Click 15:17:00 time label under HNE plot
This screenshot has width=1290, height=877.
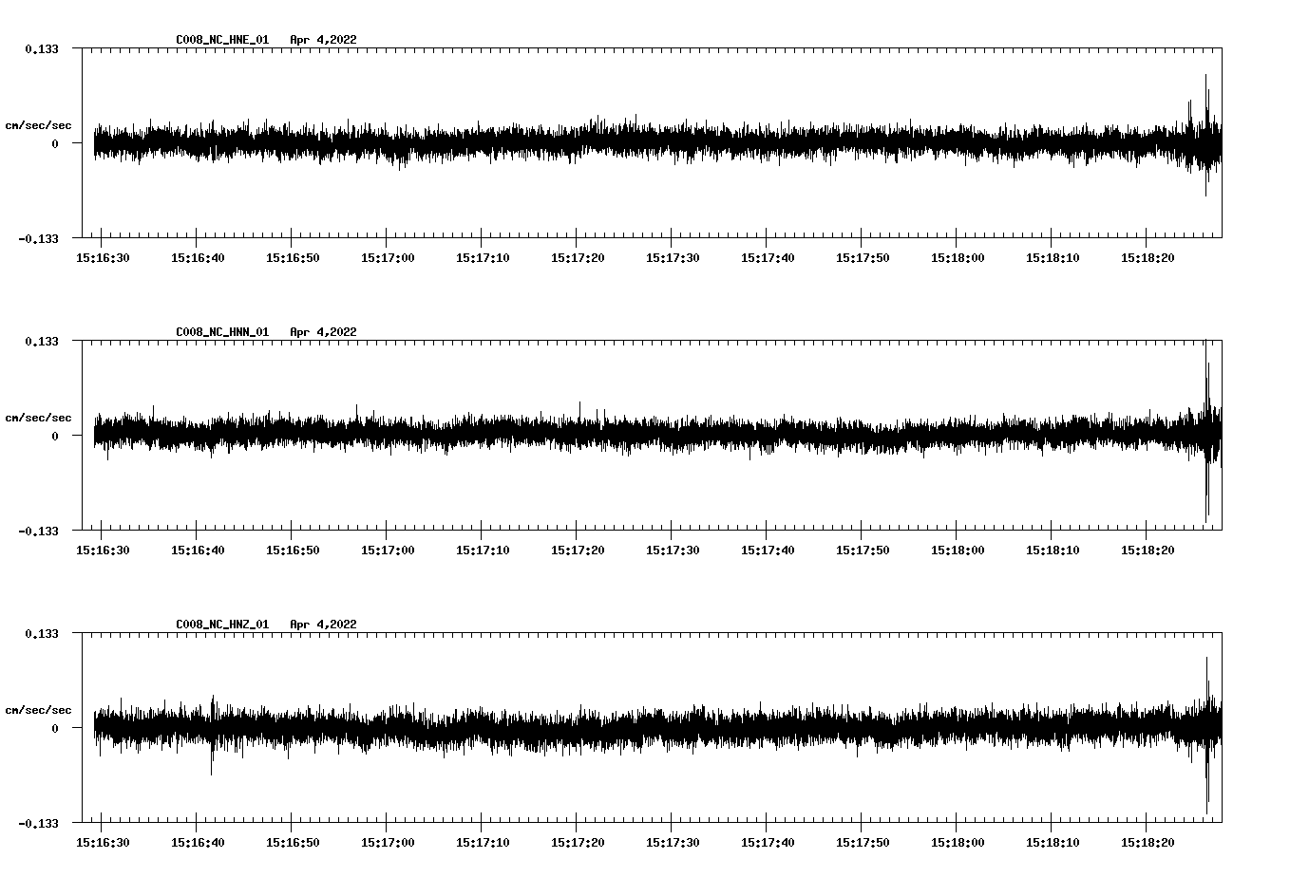click(x=388, y=258)
